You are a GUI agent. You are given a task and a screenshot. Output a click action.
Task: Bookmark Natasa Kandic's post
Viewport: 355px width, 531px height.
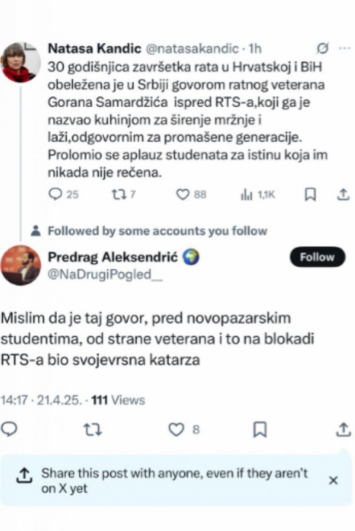tap(311, 195)
